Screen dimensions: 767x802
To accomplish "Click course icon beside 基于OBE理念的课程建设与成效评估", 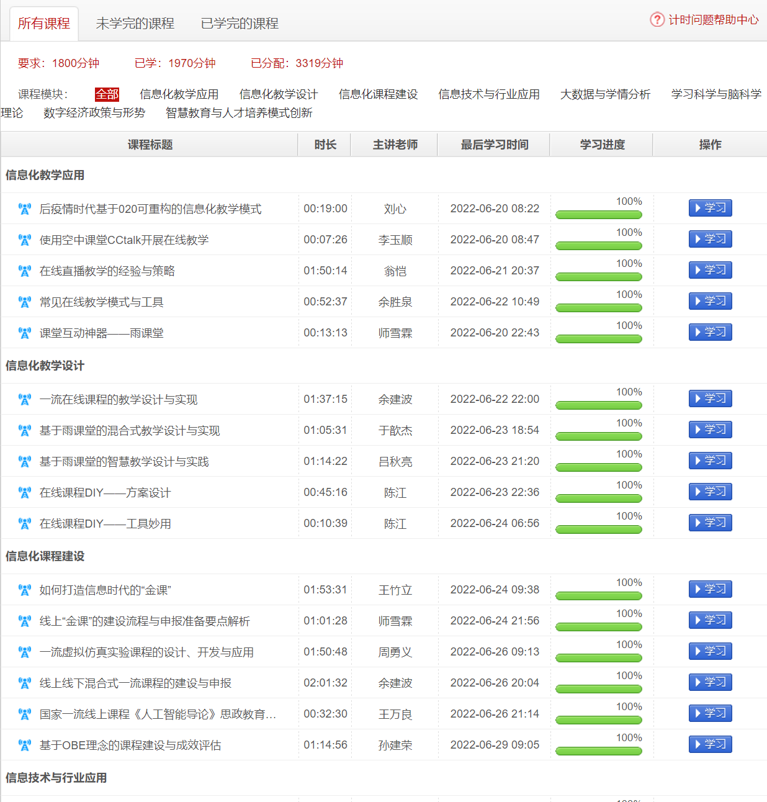I will click(25, 746).
